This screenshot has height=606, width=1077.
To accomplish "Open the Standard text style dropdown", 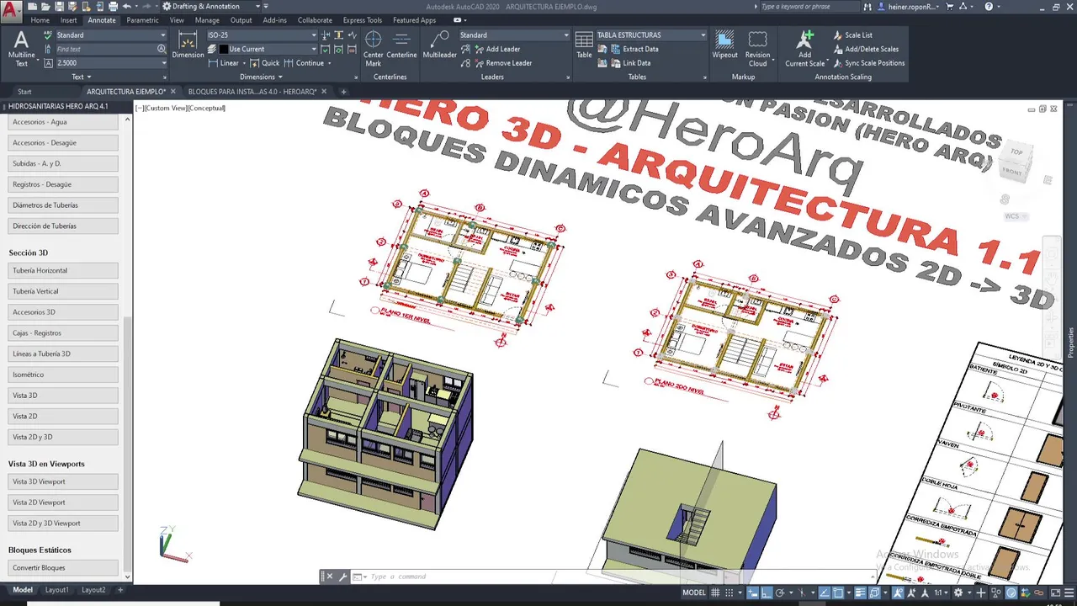I will [110, 35].
